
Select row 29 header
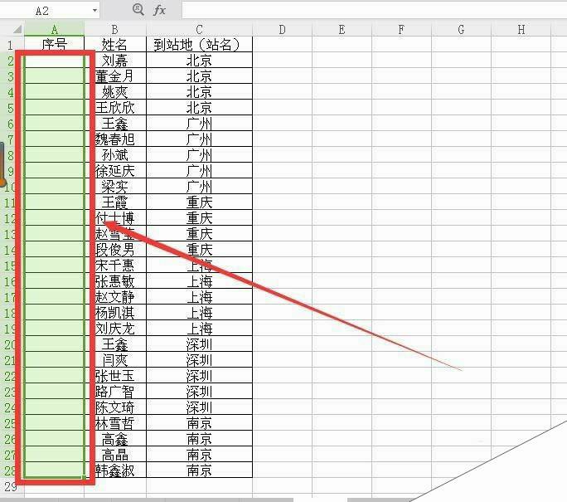[x=11, y=486]
